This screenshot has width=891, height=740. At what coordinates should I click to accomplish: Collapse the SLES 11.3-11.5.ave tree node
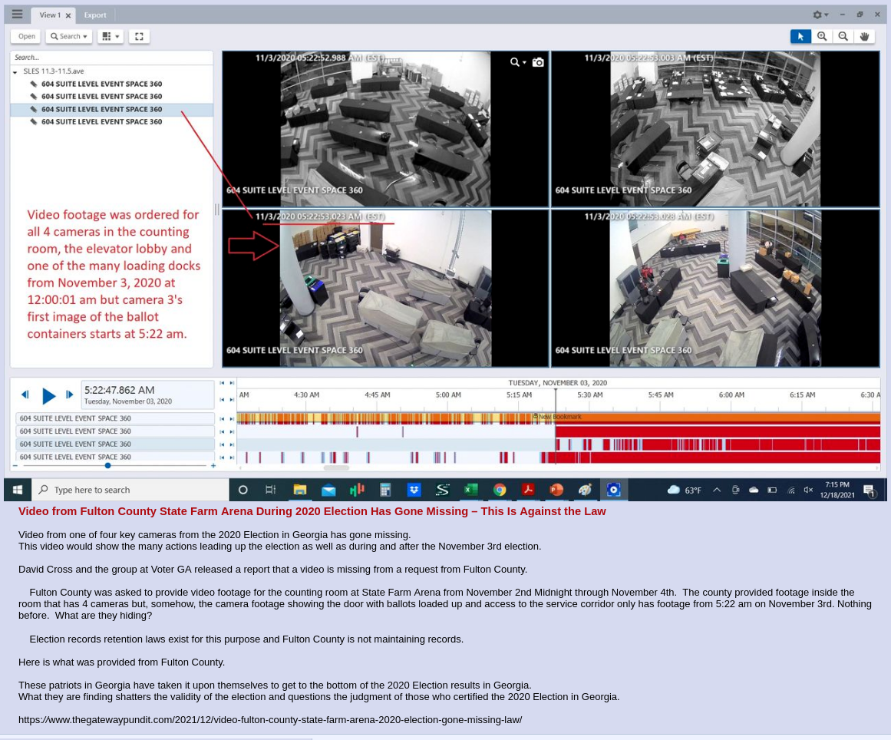click(15, 71)
